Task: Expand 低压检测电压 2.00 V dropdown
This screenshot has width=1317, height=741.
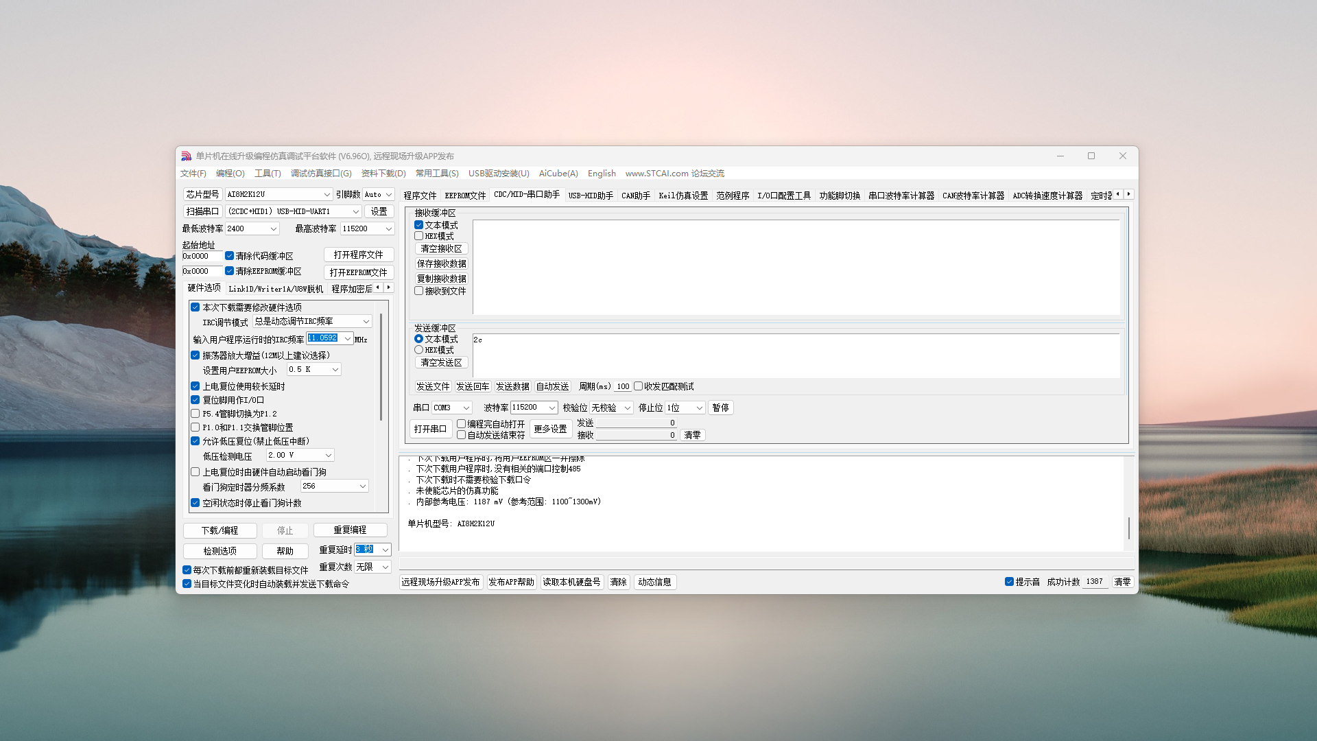Action: [329, 456]
